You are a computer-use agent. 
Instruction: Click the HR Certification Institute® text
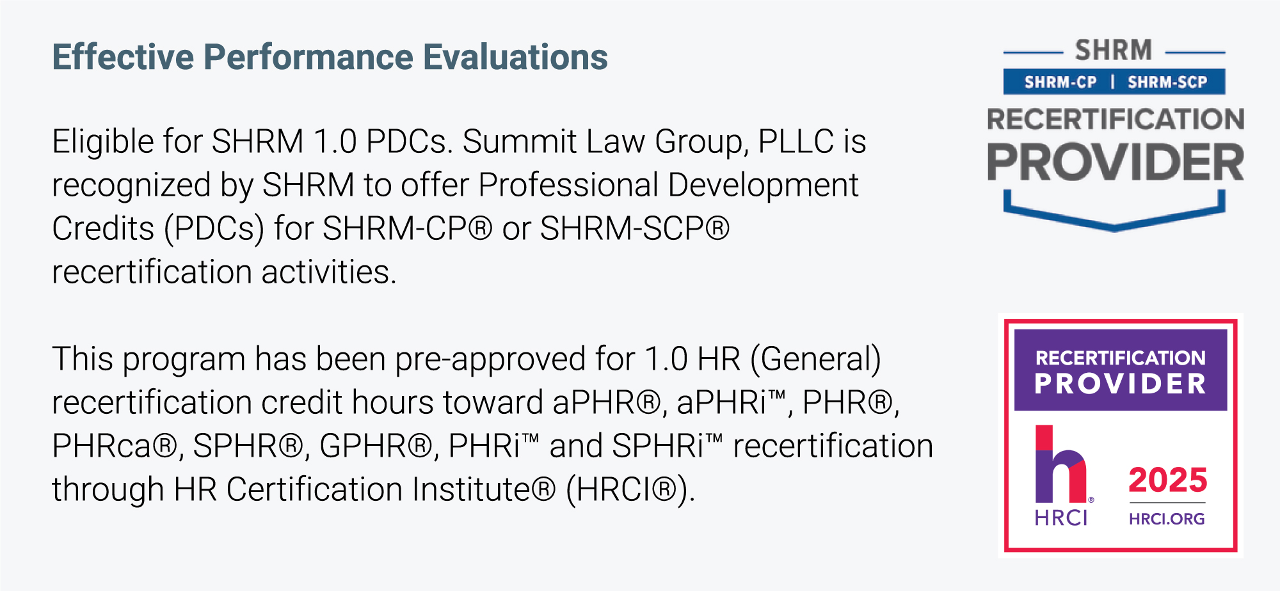[x=365, y=489]
